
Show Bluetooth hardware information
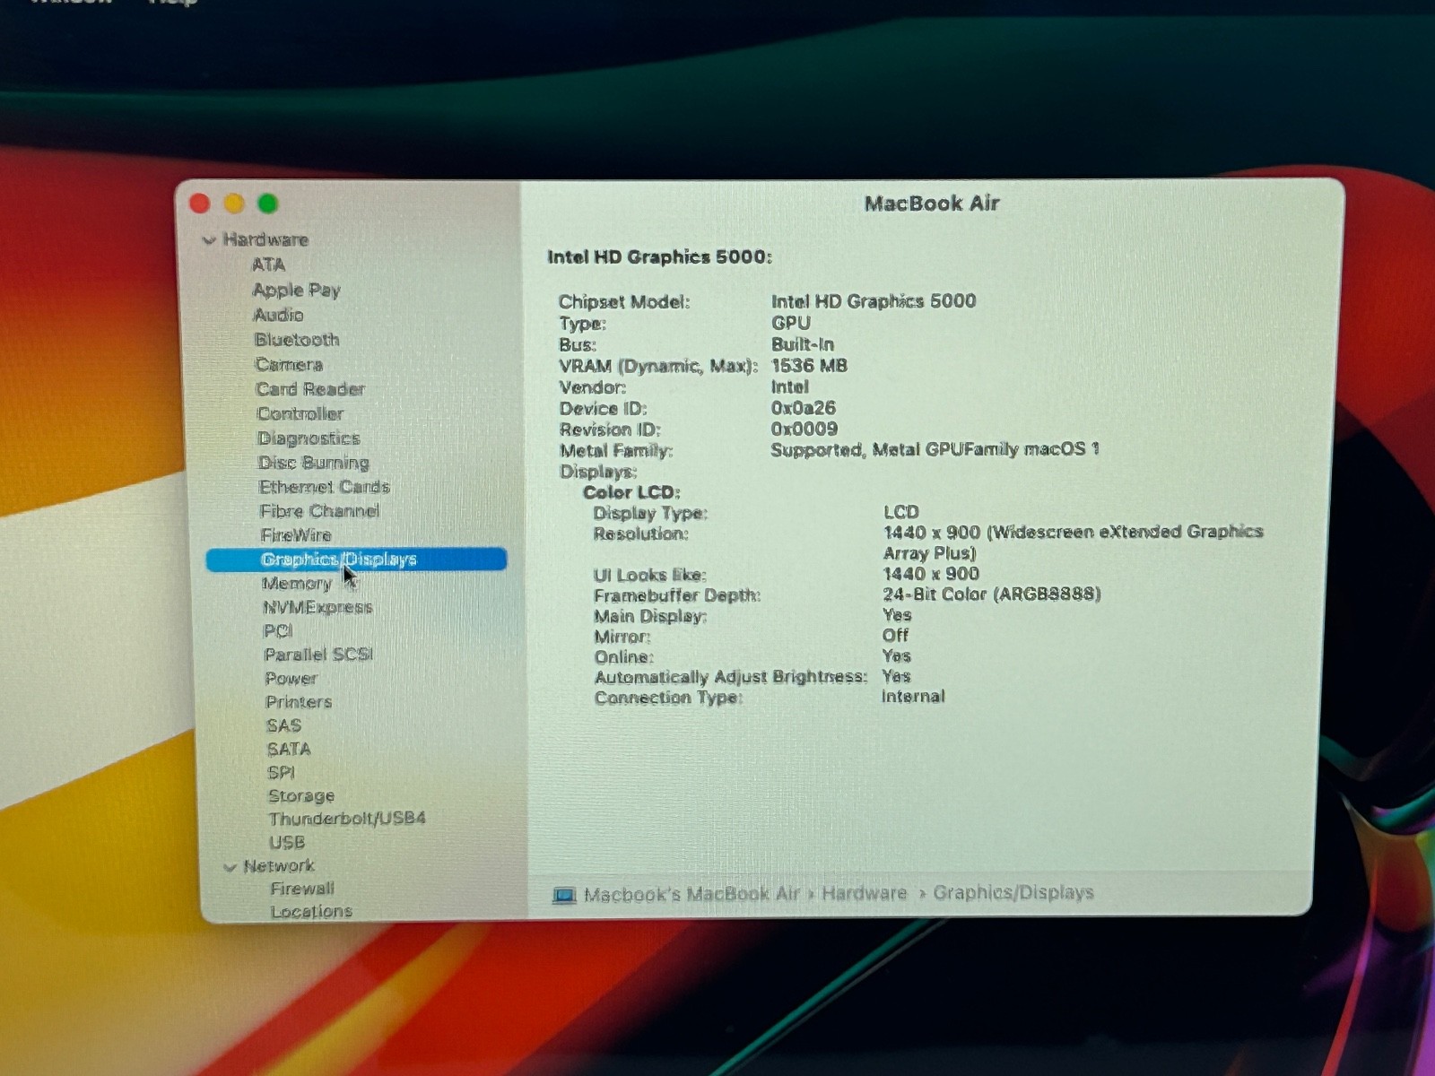[x=297, y=340]
